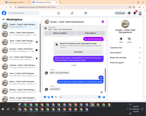Open the Windows notification center icon

click(142, 109)
